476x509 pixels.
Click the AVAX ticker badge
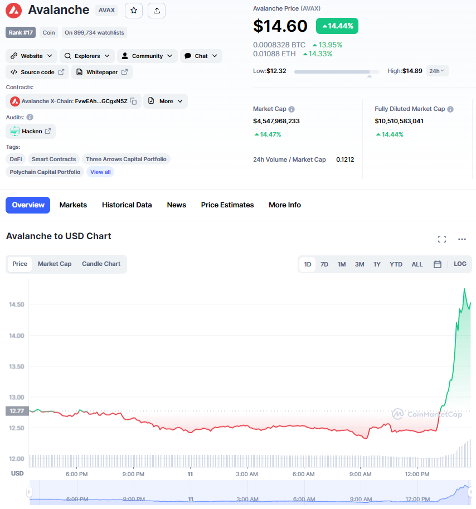point(106,11)
